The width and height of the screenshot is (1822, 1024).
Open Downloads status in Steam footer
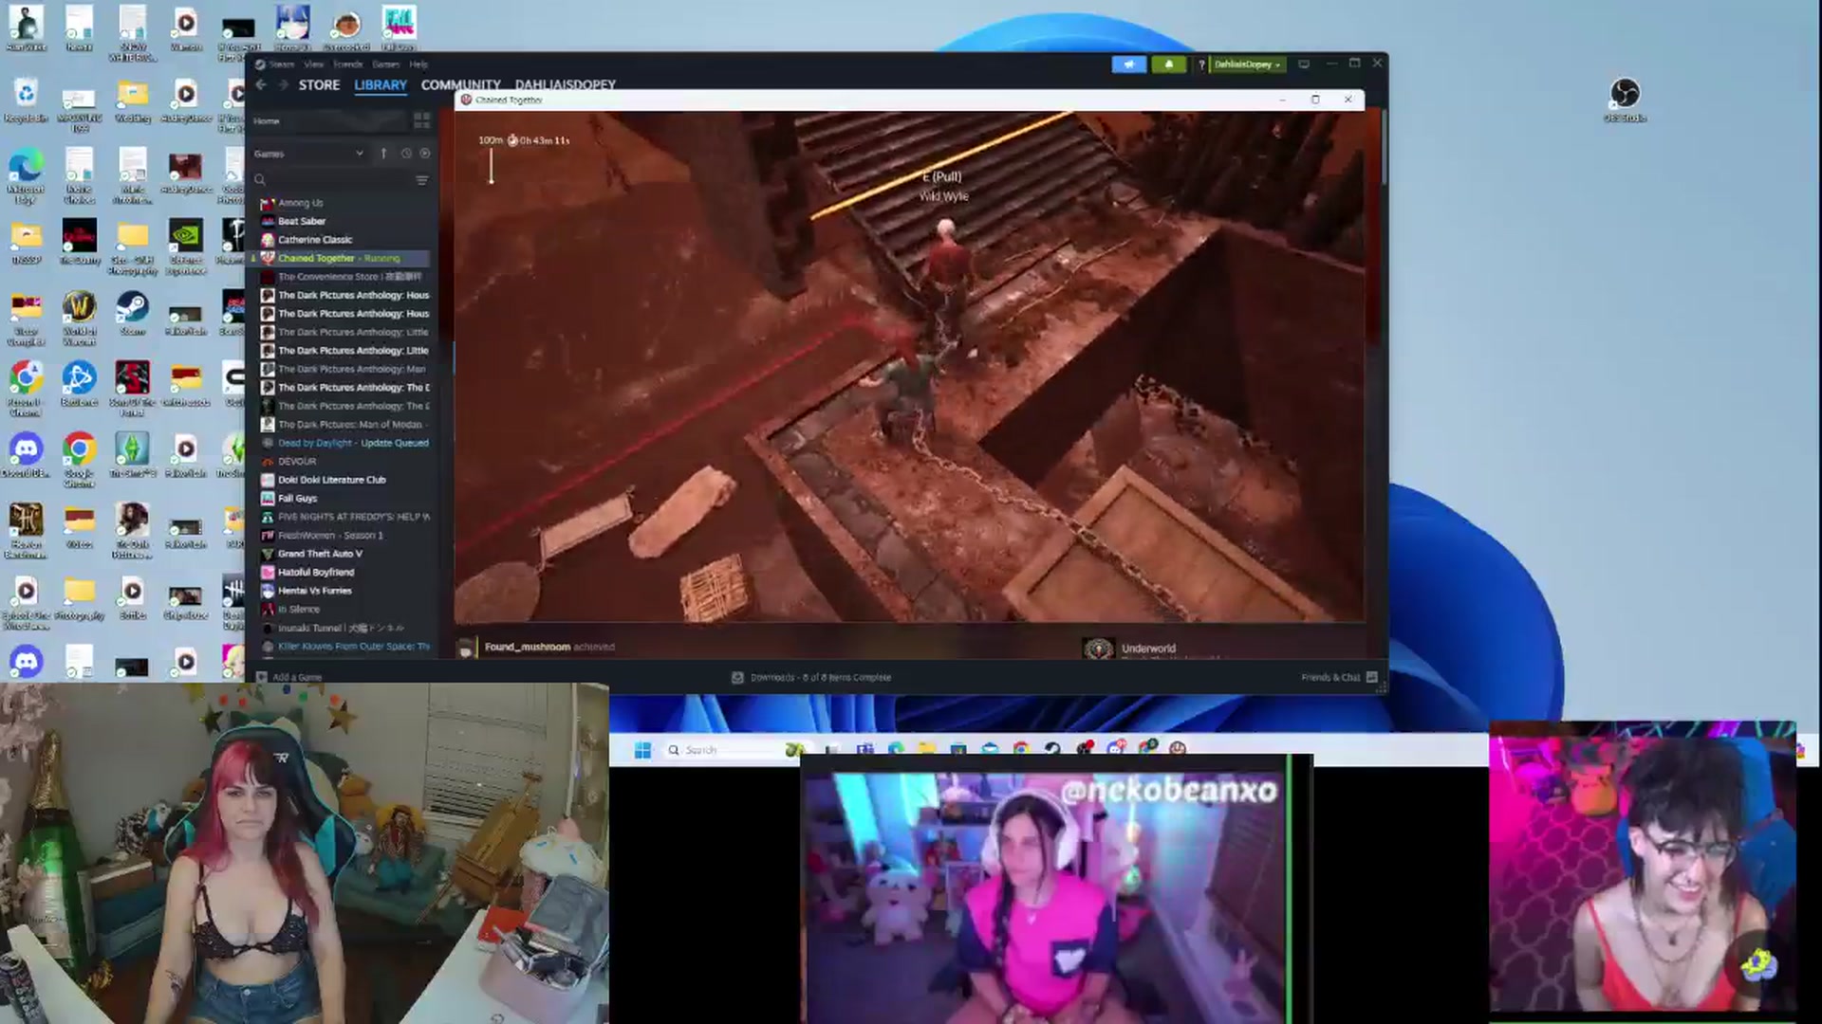811,678
